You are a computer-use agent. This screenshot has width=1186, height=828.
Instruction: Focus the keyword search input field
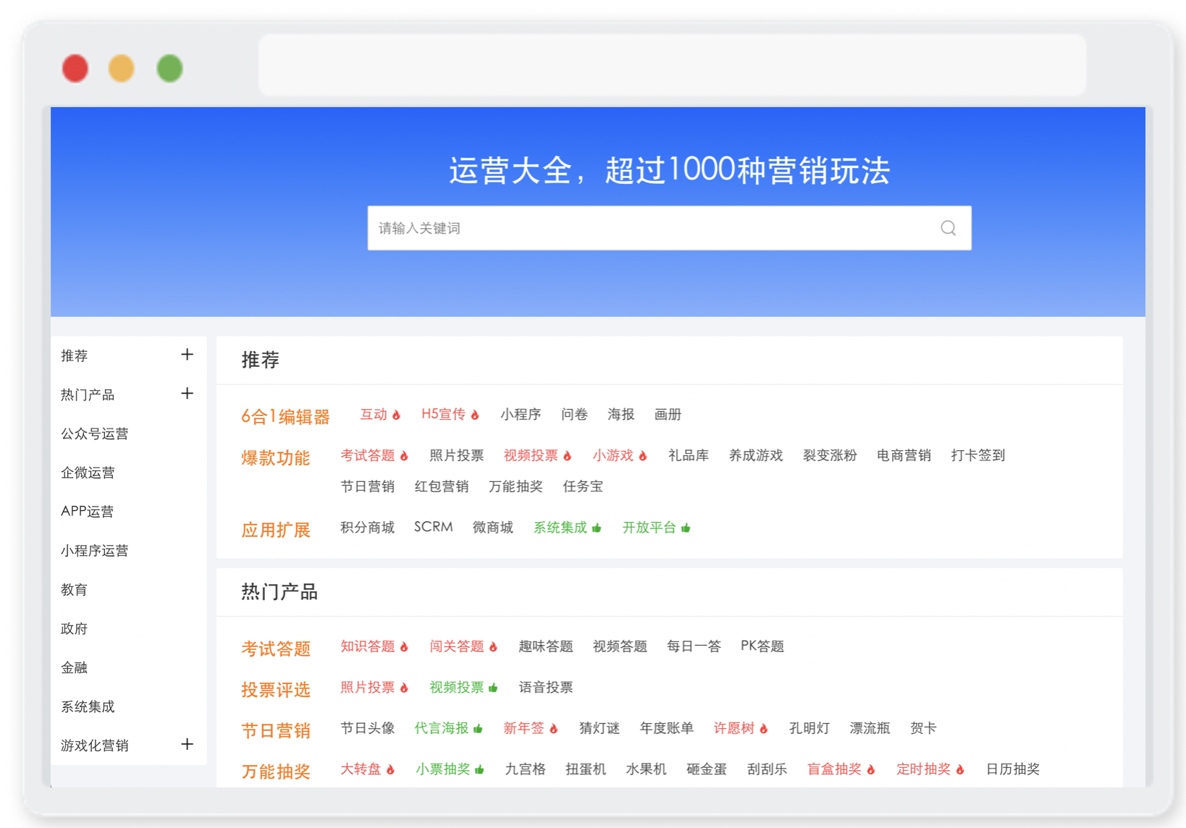pyautogui.click(x=669, y=228)
